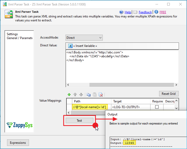This screenshot has height=149, width=187.
Task: Click the blue info icon beside FREE
Action: tap(156, 12)
